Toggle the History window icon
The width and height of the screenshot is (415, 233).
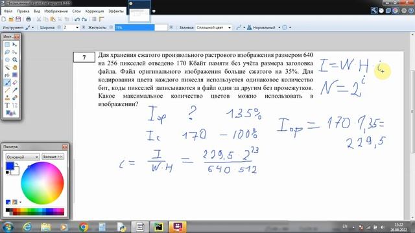(x=381, y=10)
